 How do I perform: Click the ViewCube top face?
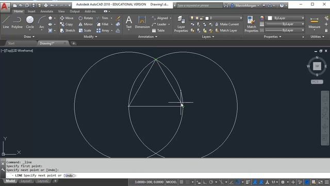coord(317,66)
